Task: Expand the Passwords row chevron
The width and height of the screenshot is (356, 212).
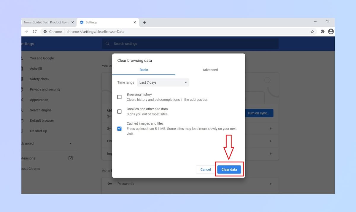Action: point(270,184)
